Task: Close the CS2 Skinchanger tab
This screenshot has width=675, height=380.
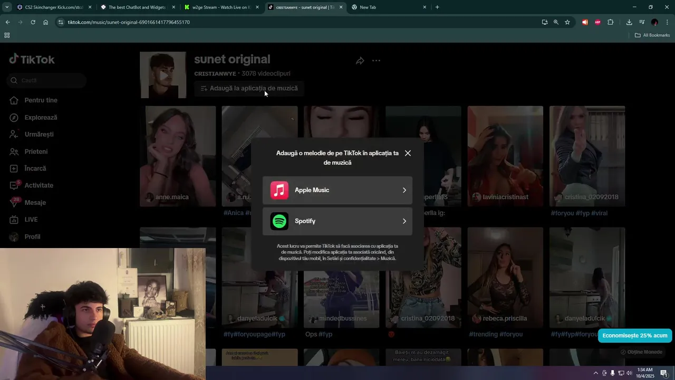Action: click(90, 7)
